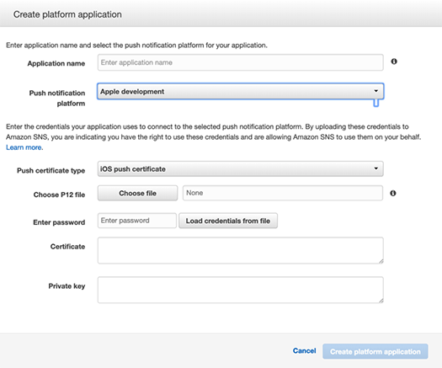Click inside the Private key text area
This screenshot has height=368, width=442.
pos(240,290)
